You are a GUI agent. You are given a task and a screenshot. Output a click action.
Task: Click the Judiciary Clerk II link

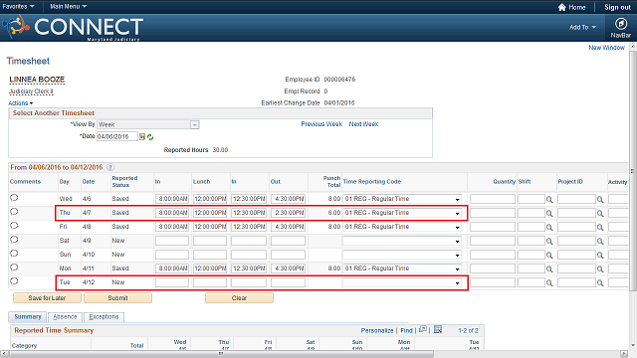pos(31,91)
